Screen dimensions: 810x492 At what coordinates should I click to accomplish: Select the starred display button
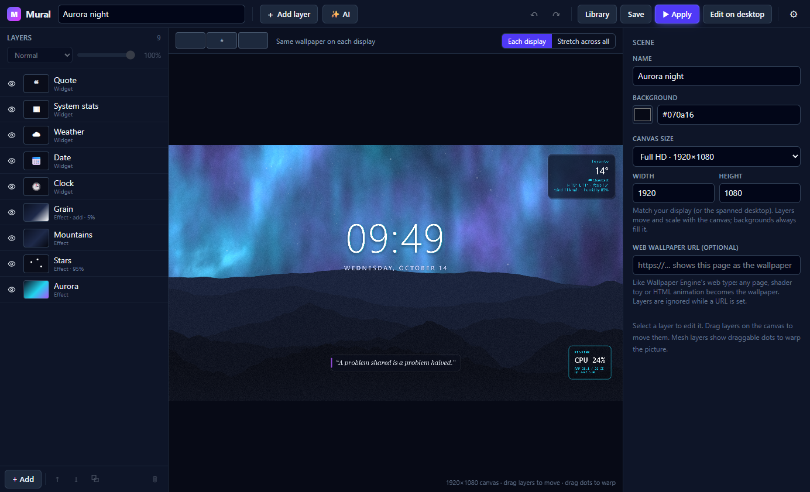pos(222,40)
